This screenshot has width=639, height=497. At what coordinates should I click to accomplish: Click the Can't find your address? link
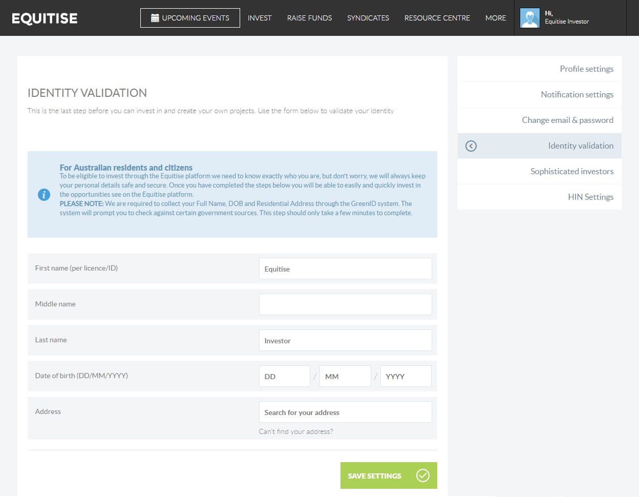(296, 431)
